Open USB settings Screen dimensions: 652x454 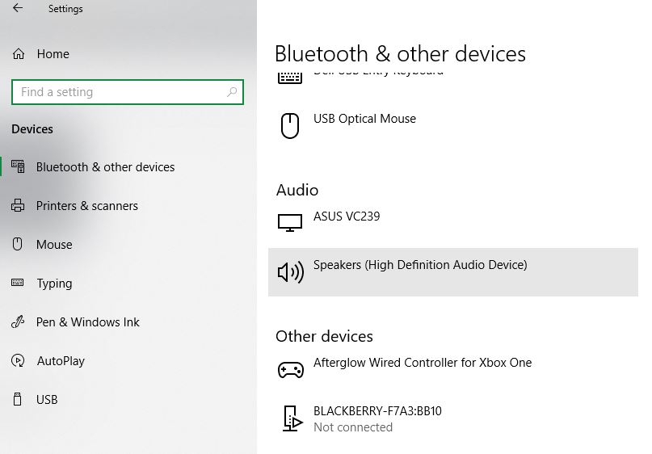(x=47, y=400)
